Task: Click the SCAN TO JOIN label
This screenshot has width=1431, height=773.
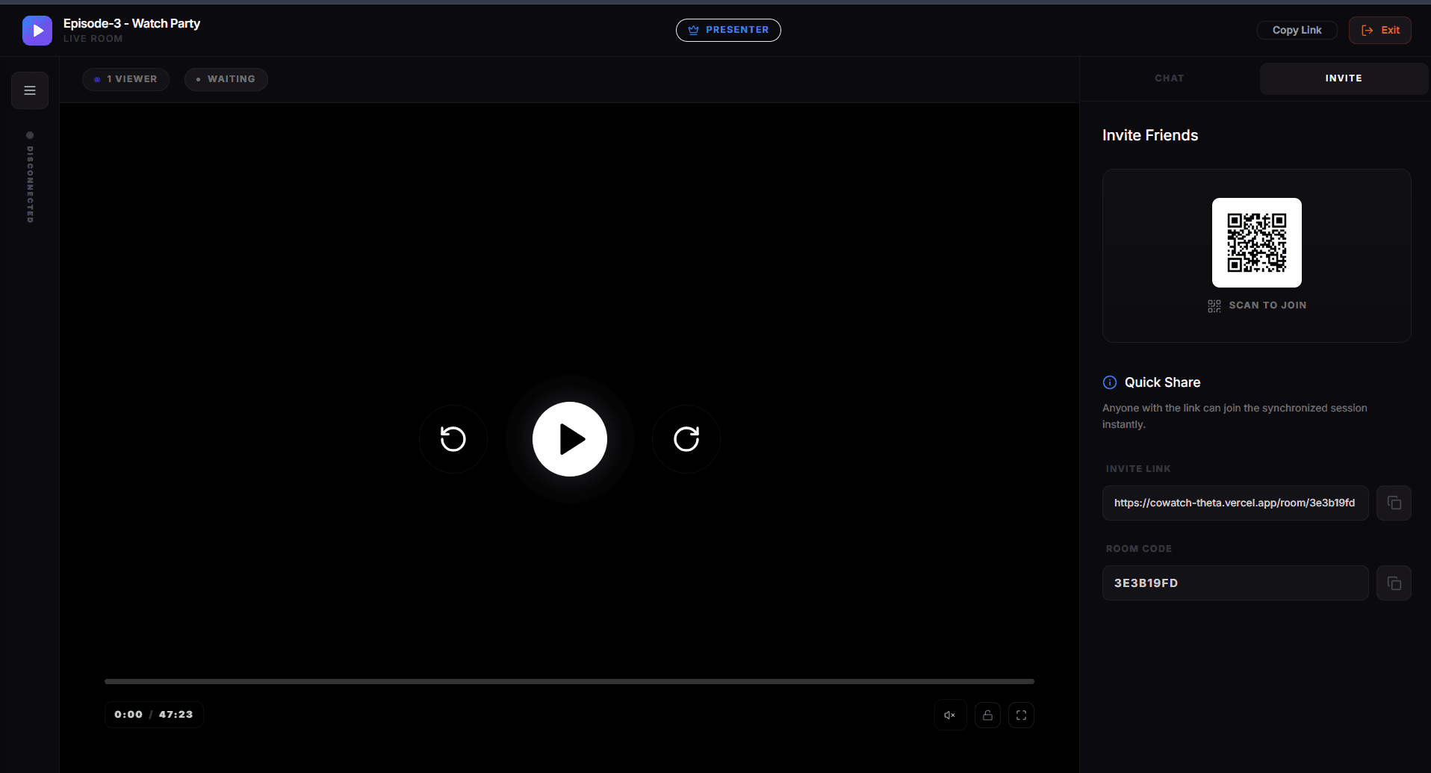Action: click(x=1267, y=305)
